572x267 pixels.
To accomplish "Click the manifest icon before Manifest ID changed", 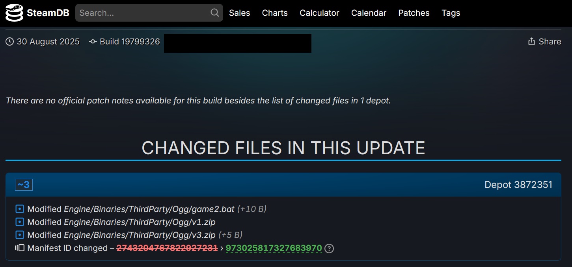I will (20, 248).
